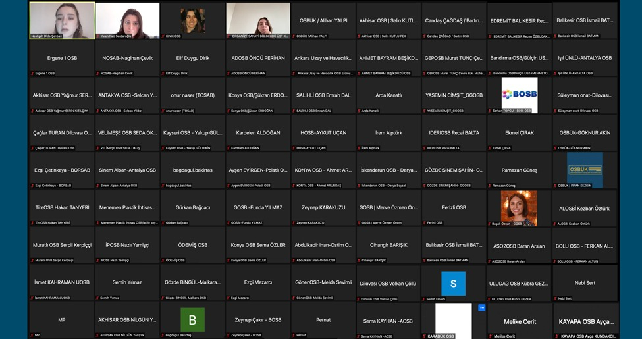642x339 pixels.
Task: Select the VELİMEŞE OSB SEDA OKUŞ tile
Action: (127, 133)
